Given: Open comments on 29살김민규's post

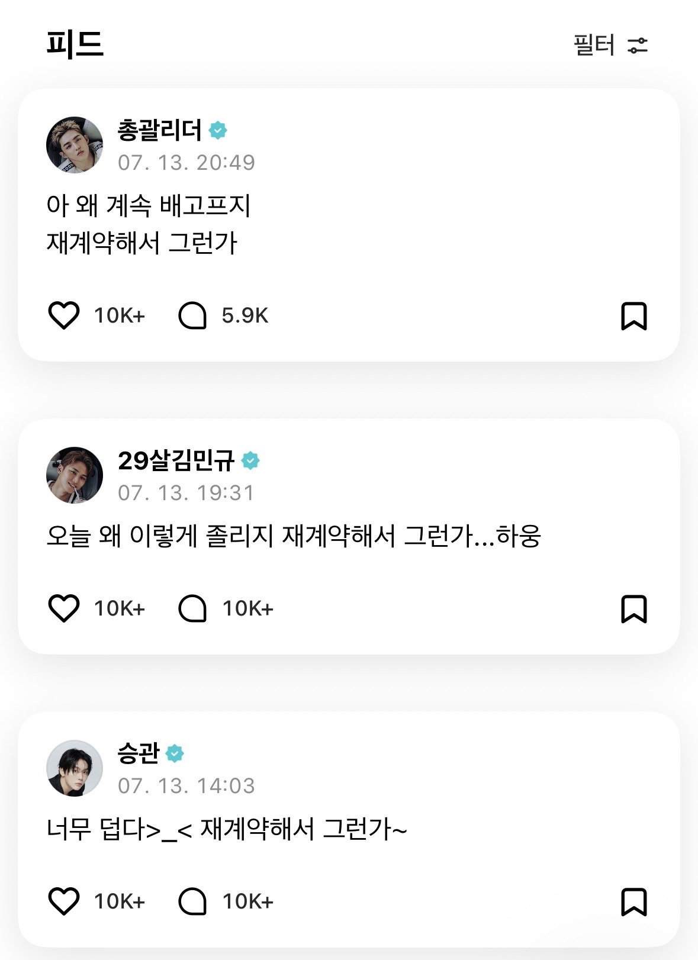Looking at the screenshot, I should point(192,608).
